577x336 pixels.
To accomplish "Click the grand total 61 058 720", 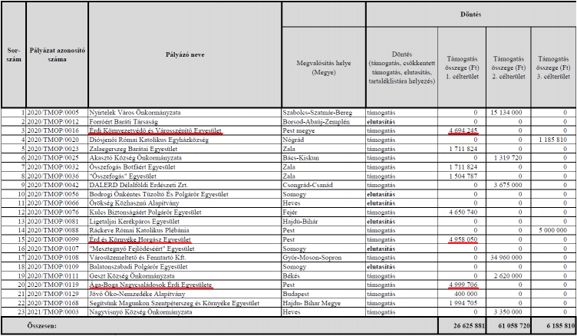I will pyautogui.click(x=509, y=326).
